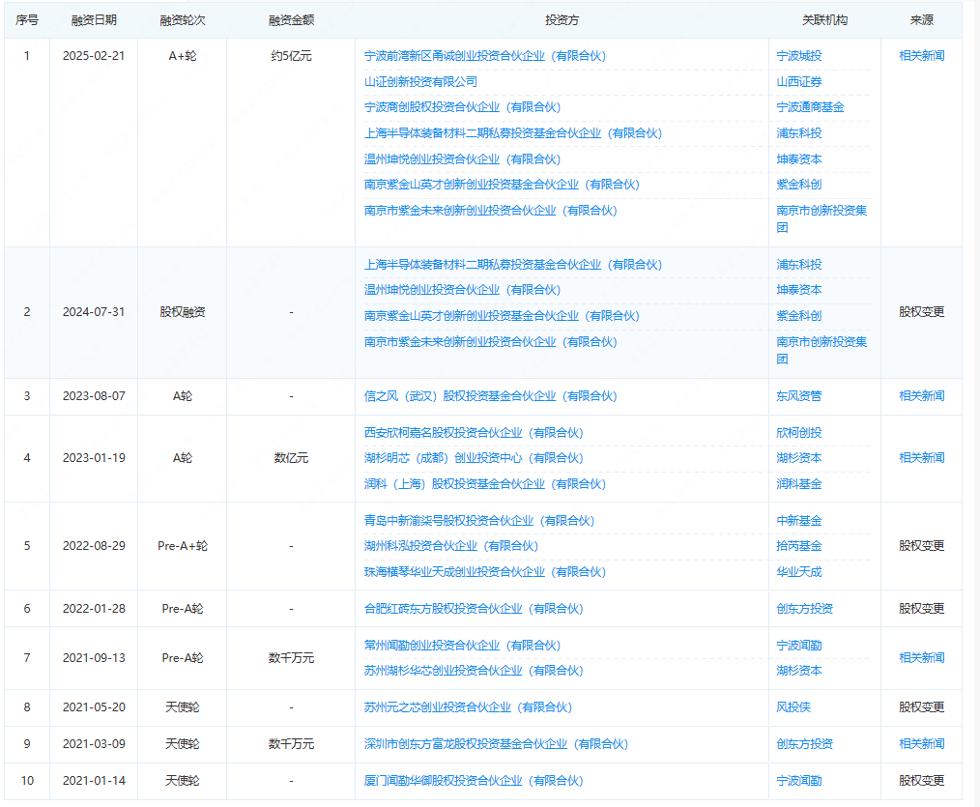
Task: Select the 2022-08-29 date cell
Action: [x=94, y=546]
